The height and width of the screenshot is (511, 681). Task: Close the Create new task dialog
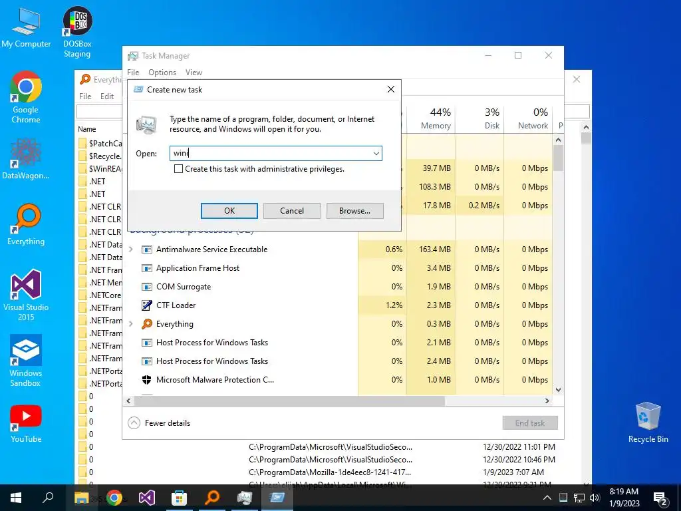click(391, 89)
